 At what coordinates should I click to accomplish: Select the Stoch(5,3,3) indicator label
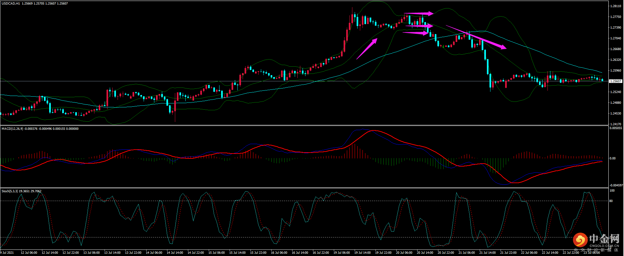pos(10,191)
